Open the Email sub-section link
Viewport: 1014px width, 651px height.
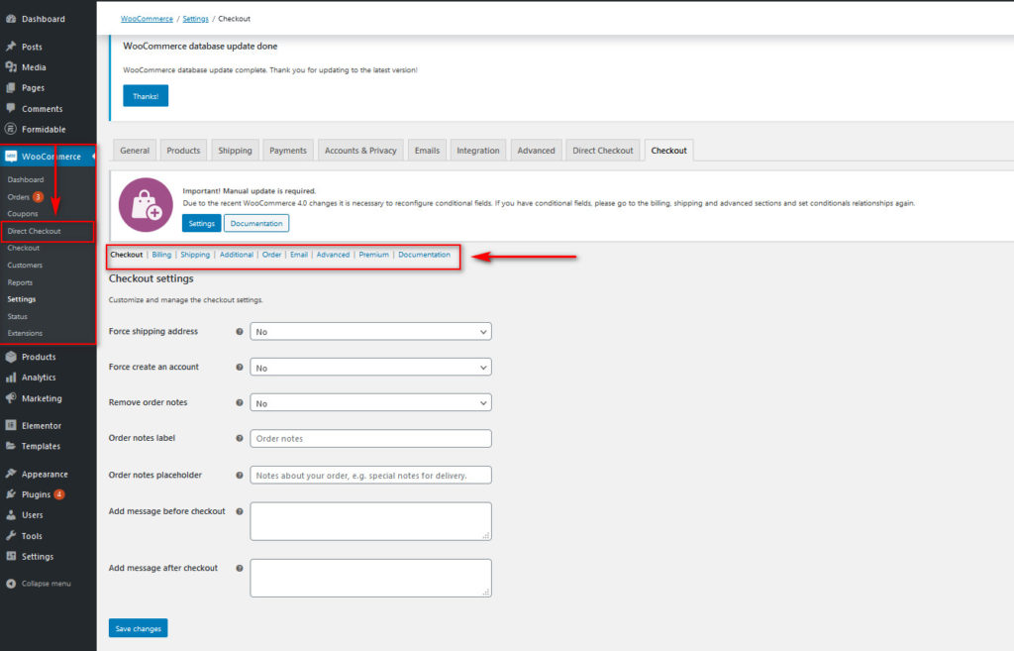coord(299,255)
